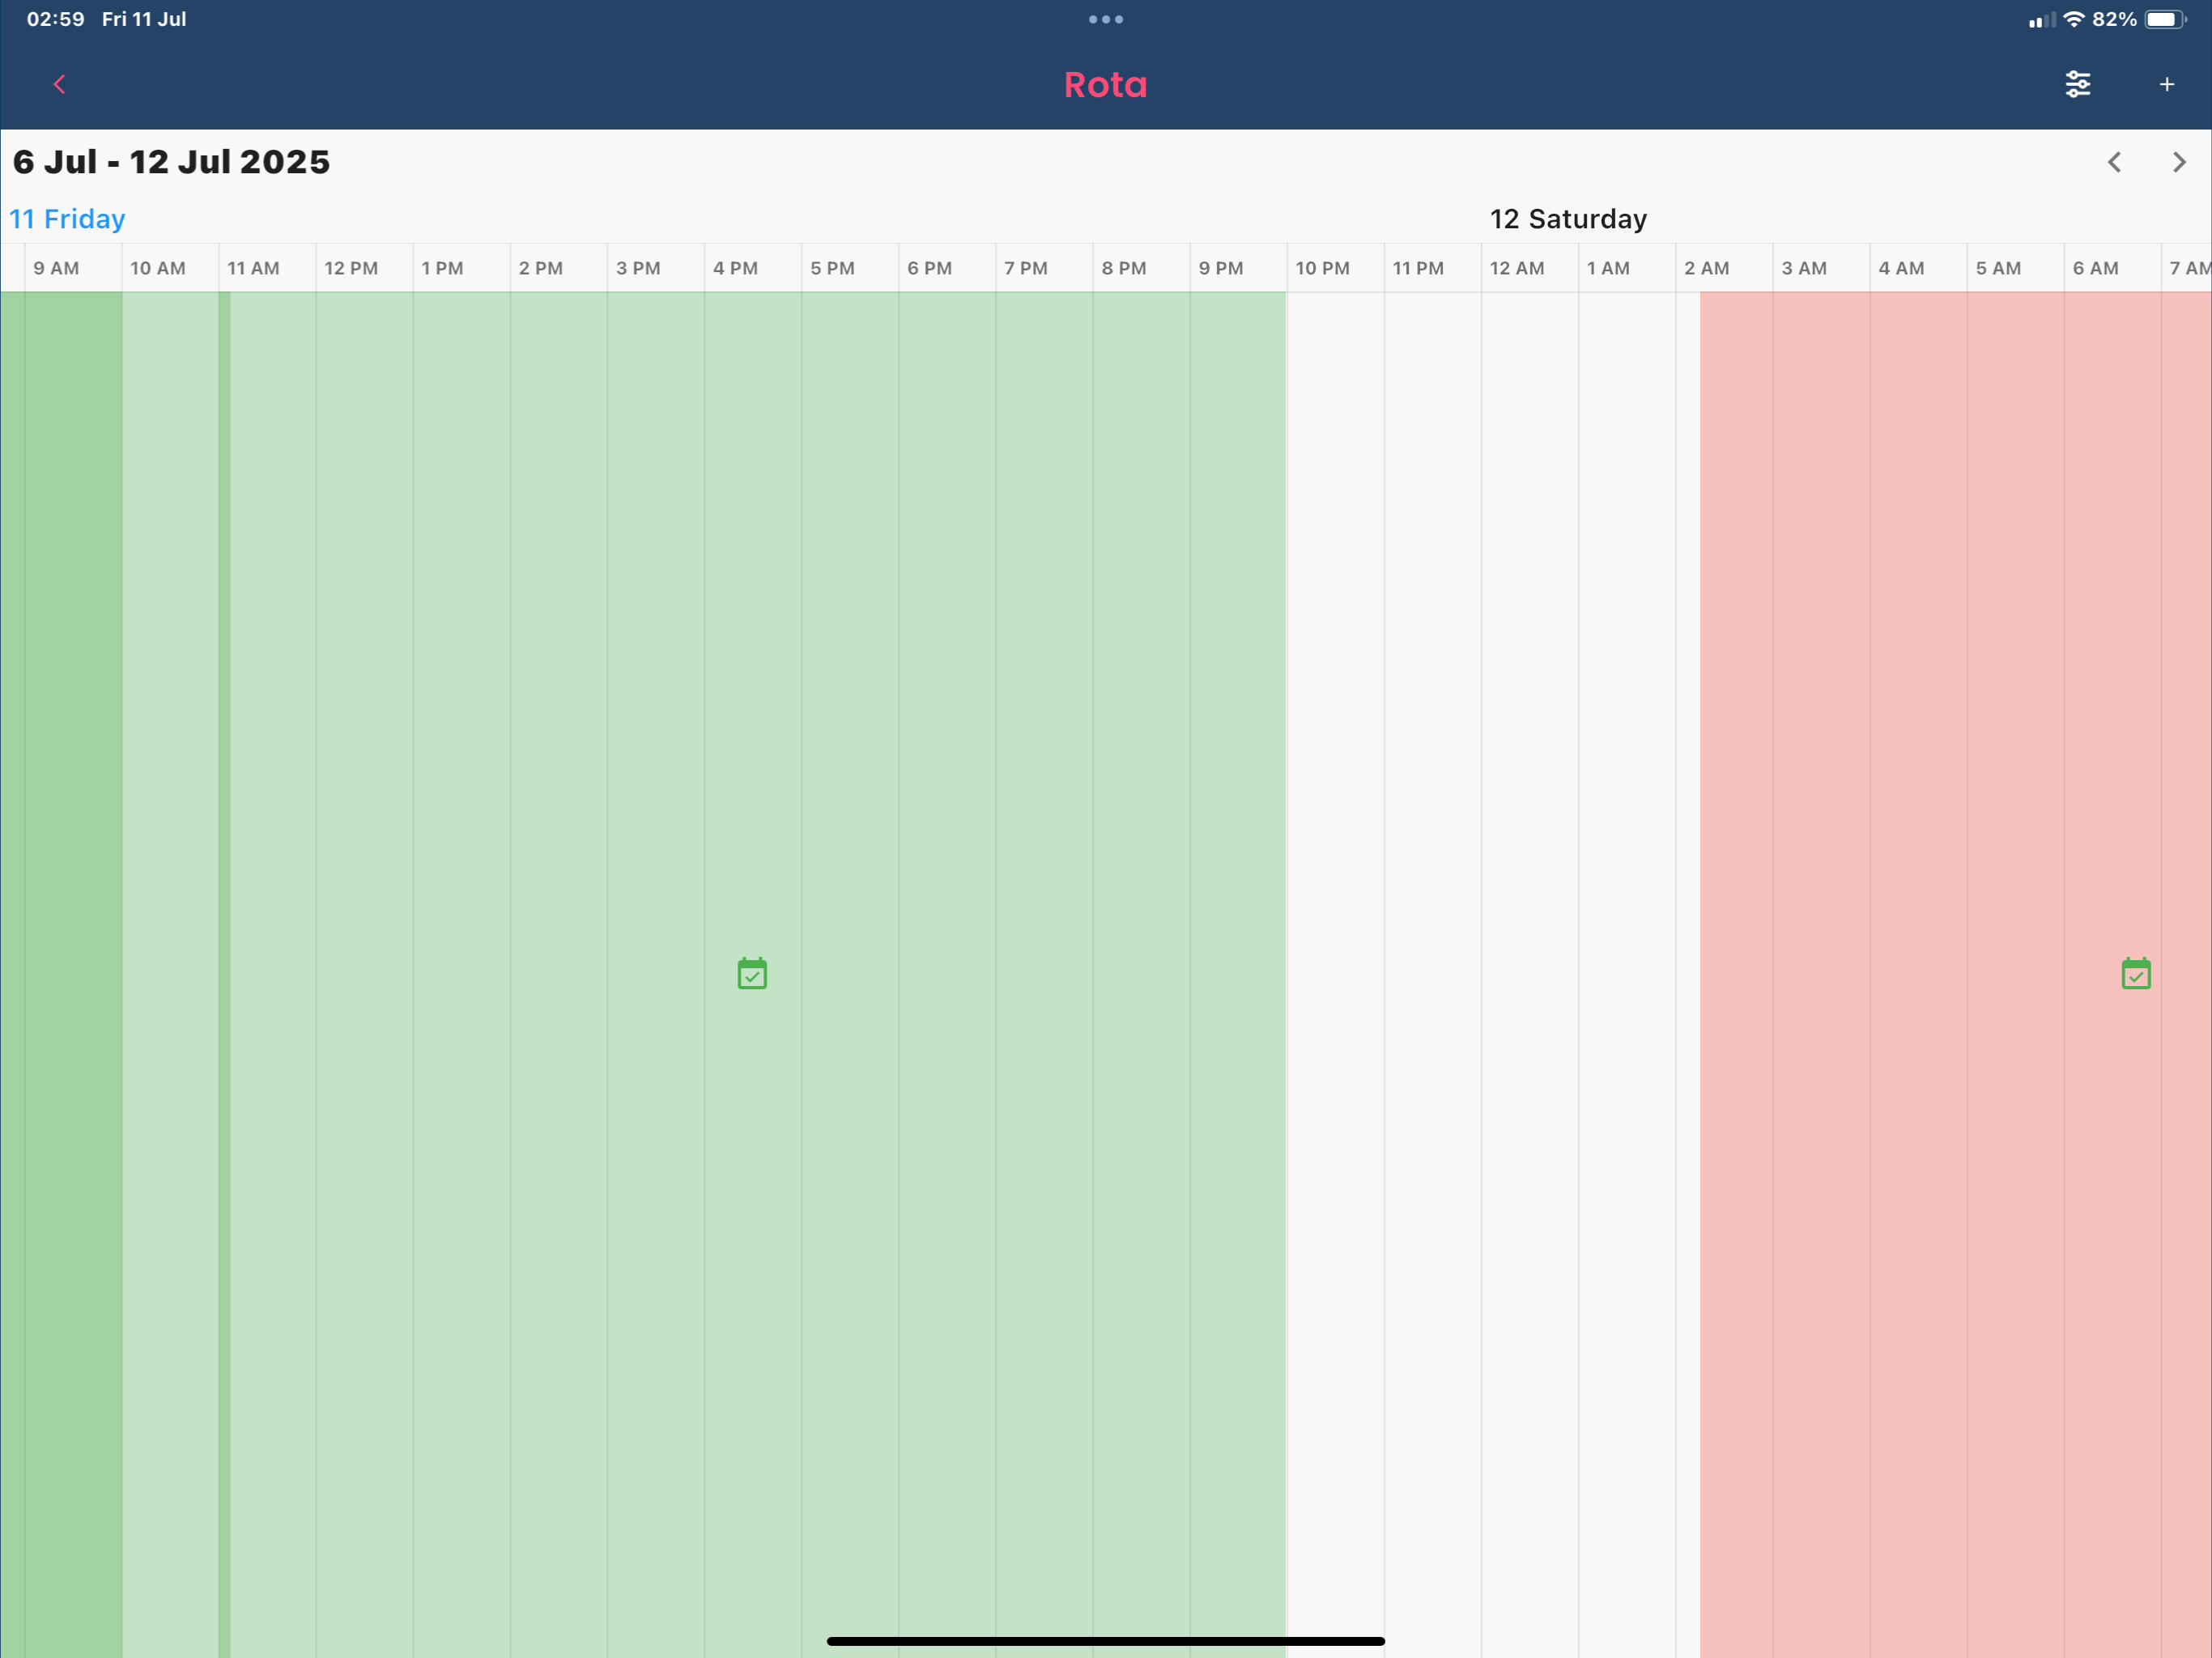The height and width of the screenshot is (1658, 2212).
Task: Tap the battery status indicator
Action: 2164,19
